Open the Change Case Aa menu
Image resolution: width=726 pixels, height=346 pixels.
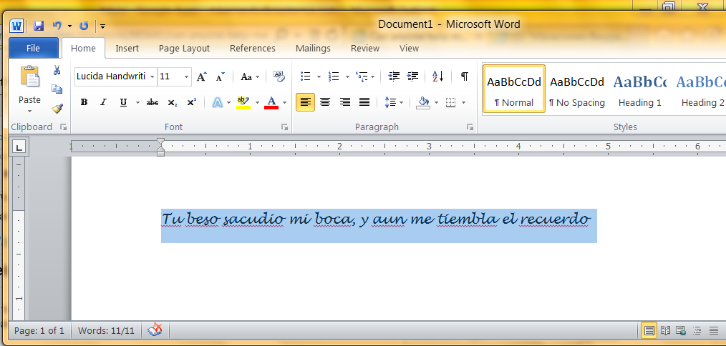pyautogui.click(x=250, y=76)
